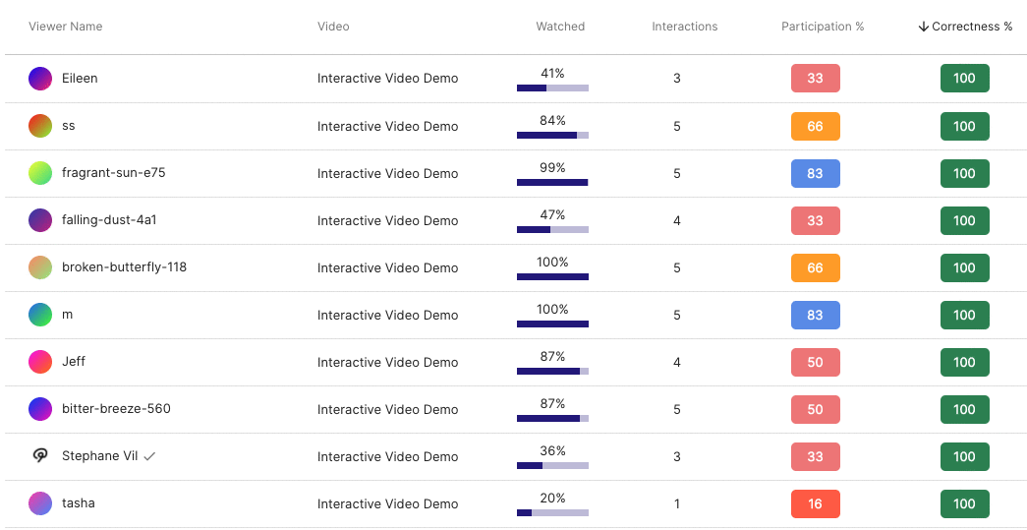The height and width of the screenshot is (530, 1027).
Task: Click fragrant-sun-e75's blue 83 participation badge
Action: tap(815, 173)
